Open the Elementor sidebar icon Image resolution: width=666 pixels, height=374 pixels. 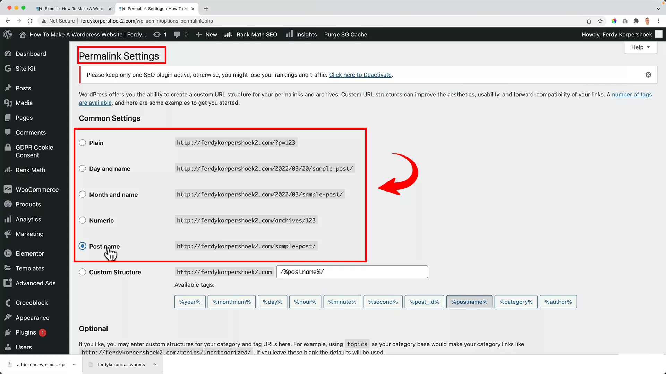click(8, 253)
